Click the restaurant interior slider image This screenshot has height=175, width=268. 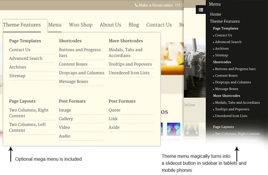[195, 68]
